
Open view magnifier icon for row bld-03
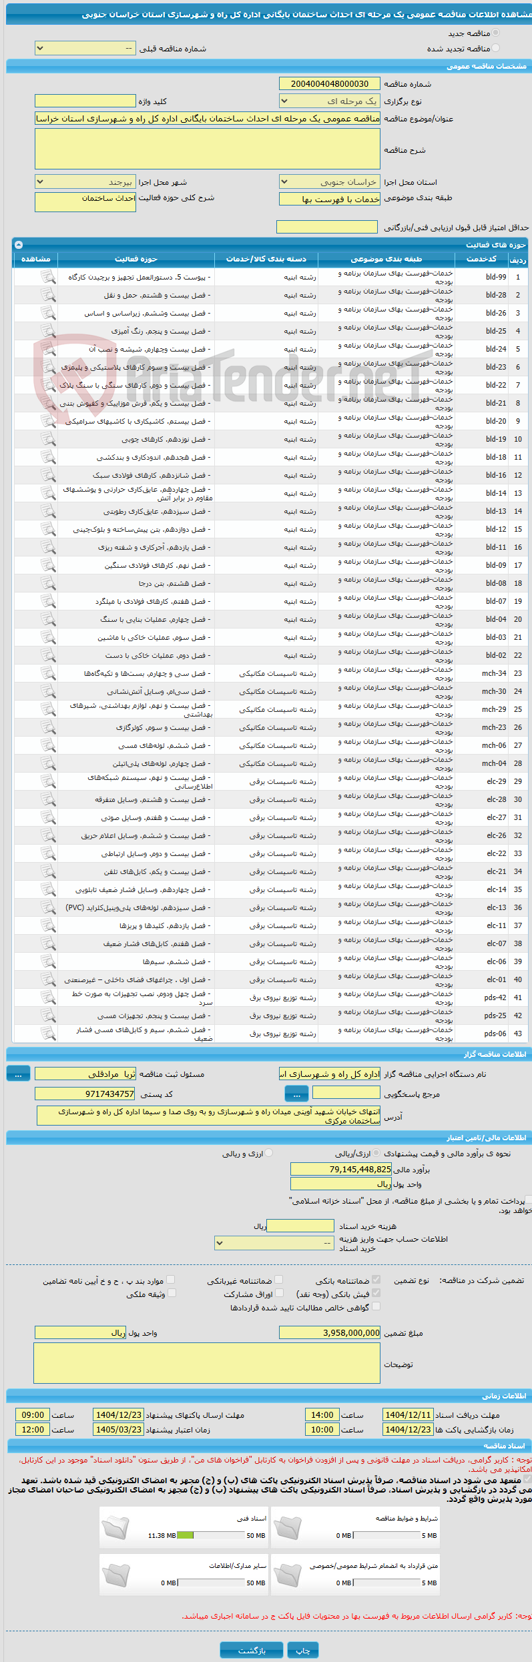tap(48, 637)
